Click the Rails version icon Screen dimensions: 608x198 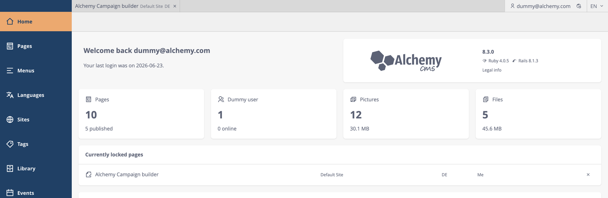point(515,61)
